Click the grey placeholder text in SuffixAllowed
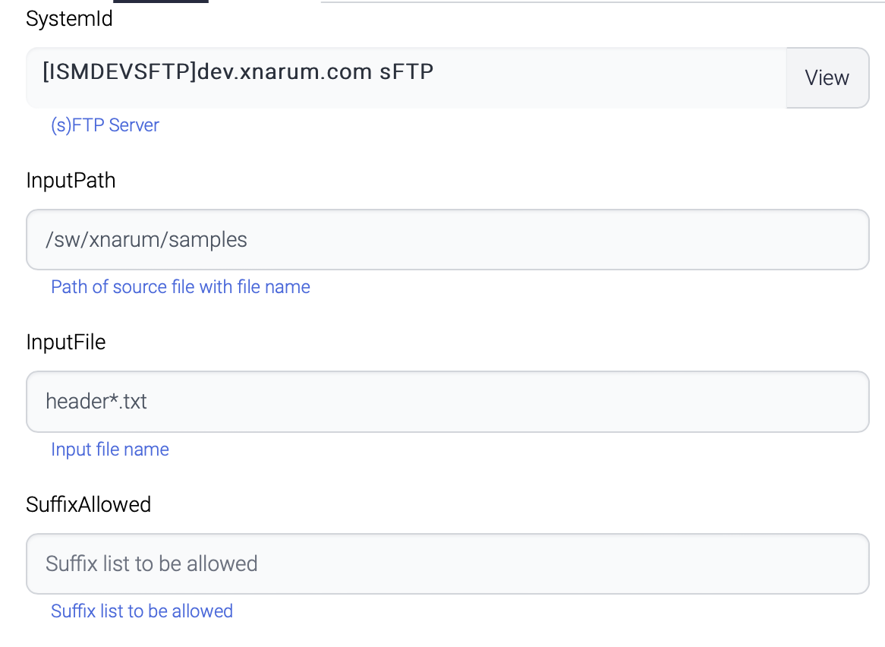Image resolution: width=885 pixels, height=647 pixels. [x=152, y=563]
